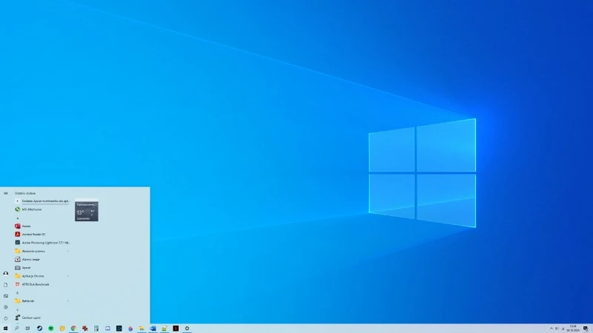Open weather live tile showing 13°
This screenshot has width=593, height=333.
[x=87, y=212]
